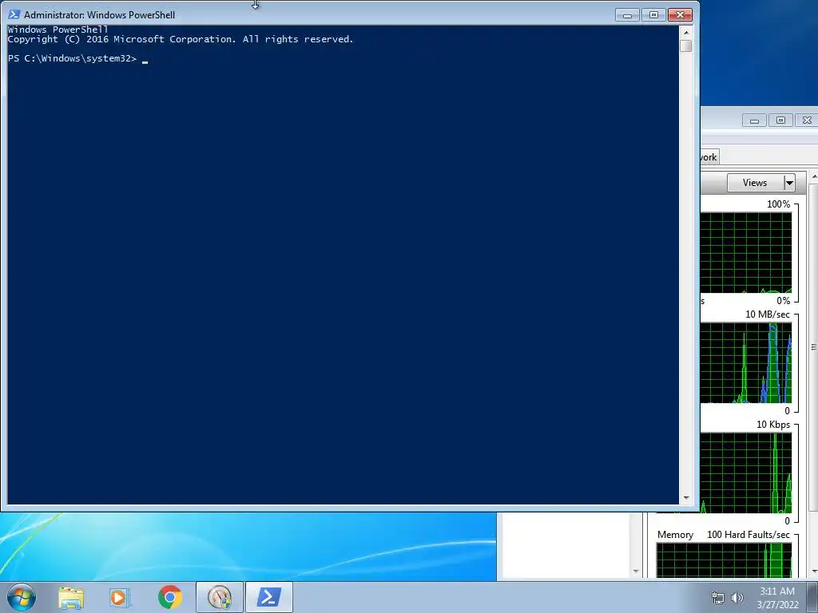Image resolution: width=818 pixels, height=613 pixels.
Task: Click PowerShell scrollbar up arrow
Action: 686,32
